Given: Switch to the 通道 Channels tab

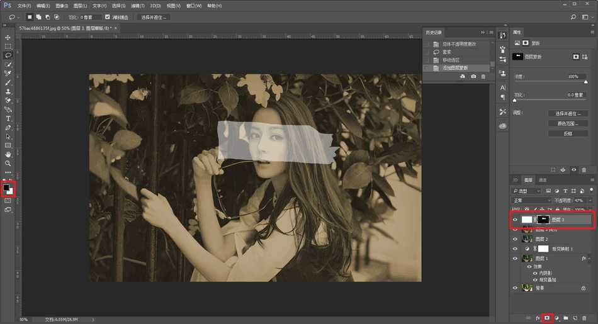Looking at the screenshot, I should [x=543, y=180].
